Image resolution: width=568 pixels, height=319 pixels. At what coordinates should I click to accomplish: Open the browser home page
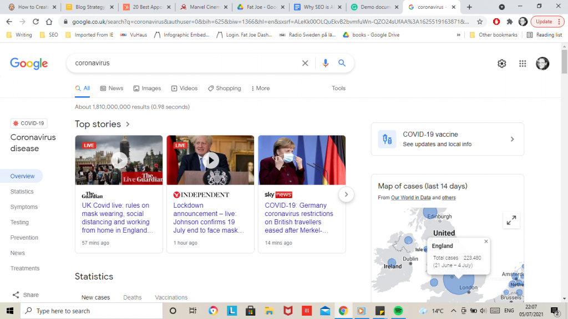tap(49, 22)
